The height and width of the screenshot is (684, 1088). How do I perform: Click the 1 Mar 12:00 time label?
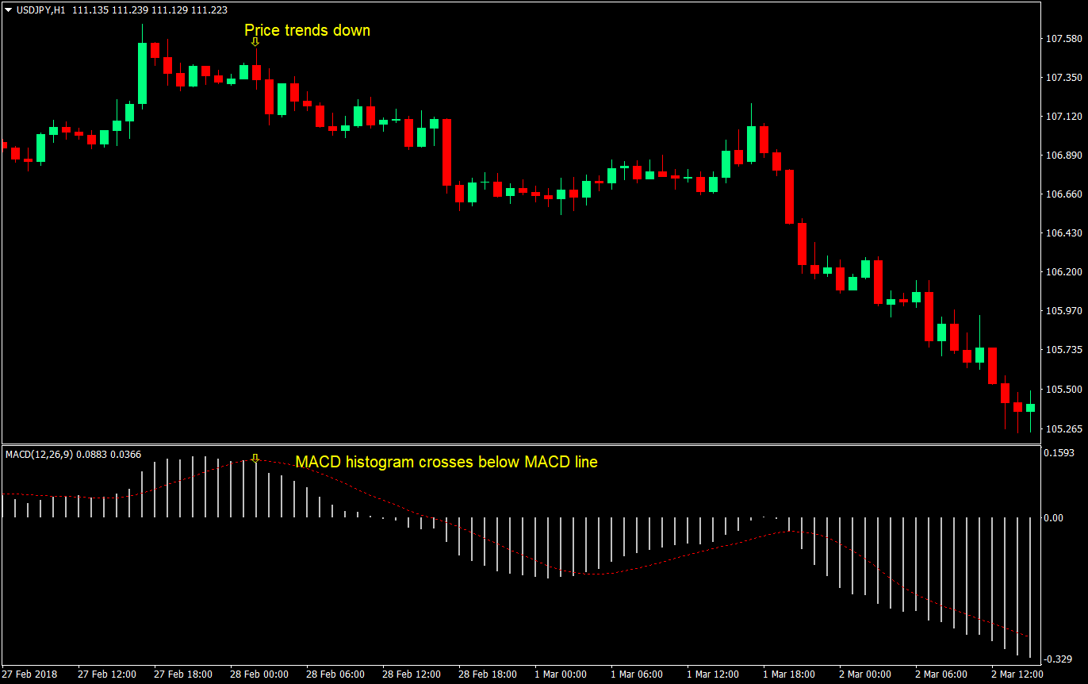pos(714,674)
